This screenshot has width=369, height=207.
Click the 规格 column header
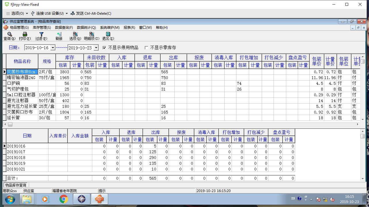point(47,61)
